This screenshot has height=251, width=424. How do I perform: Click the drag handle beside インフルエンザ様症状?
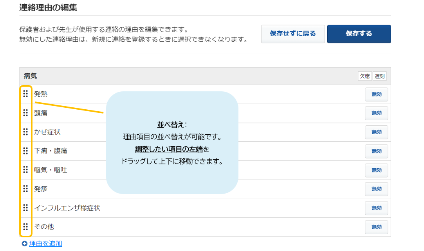tap(25, 208)
